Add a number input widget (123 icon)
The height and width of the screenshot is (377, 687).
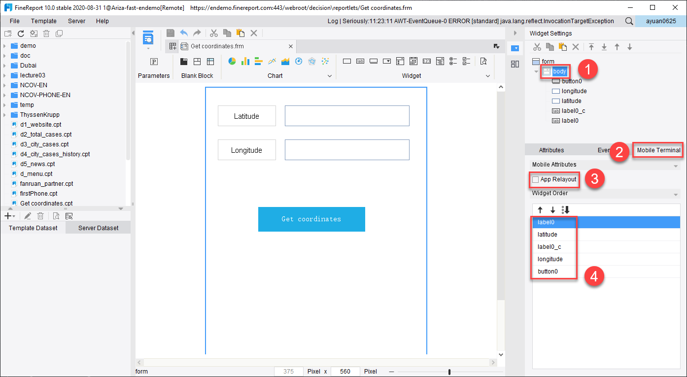pos(427,61)
